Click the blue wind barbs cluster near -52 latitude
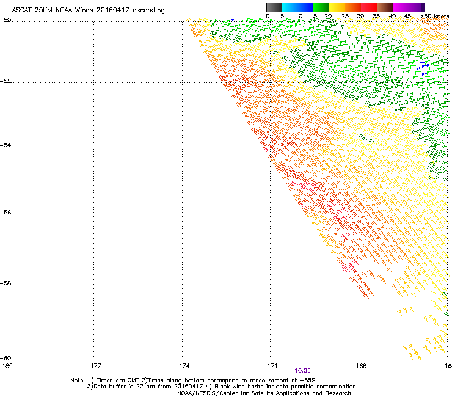 [424, 68]
